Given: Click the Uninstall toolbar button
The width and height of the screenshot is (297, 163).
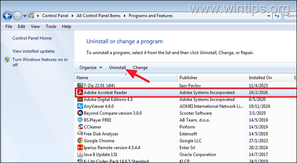Looking at the screenshot, I should (x=118, y=68).
